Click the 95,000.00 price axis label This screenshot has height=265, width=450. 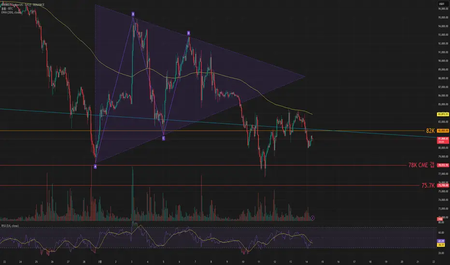pos(443,17)
